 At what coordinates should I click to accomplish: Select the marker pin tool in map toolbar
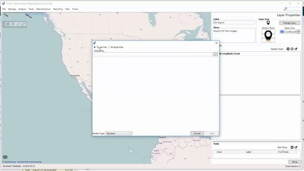13,24
